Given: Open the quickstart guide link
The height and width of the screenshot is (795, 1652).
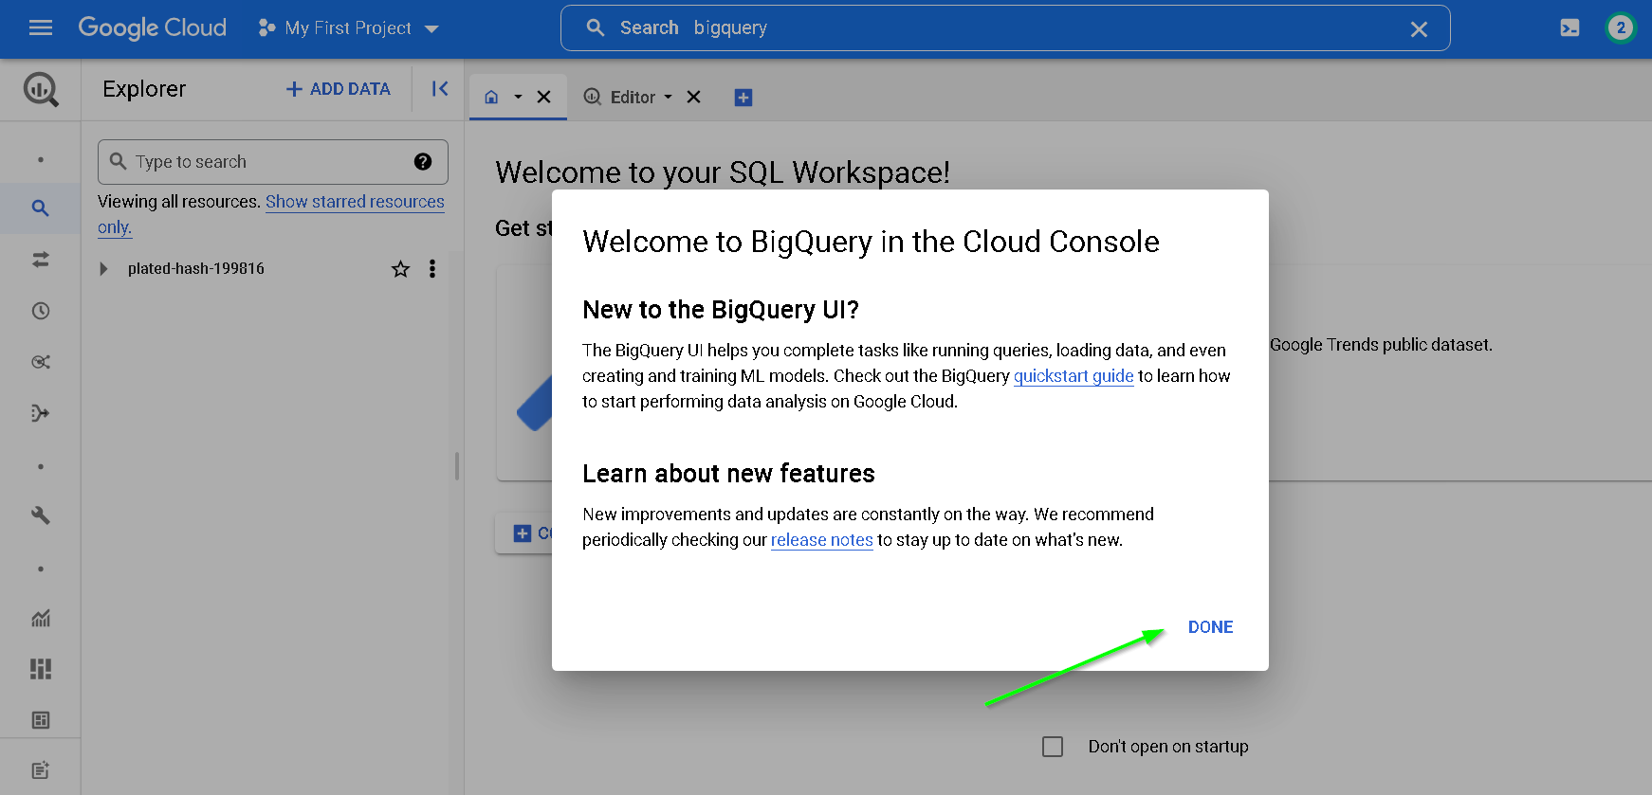Looking at the screenshot, I should click(x=1074, y=376).
